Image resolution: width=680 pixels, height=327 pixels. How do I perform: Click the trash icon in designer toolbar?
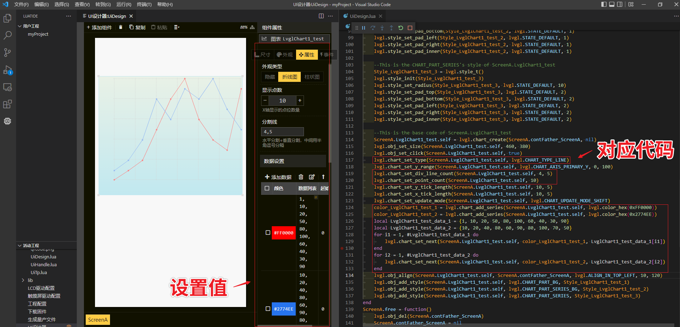click(121, 27)
